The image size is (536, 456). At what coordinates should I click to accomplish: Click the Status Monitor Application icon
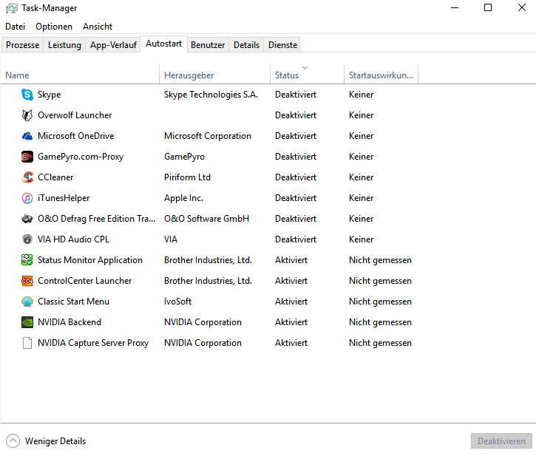[x=27, y=260]
